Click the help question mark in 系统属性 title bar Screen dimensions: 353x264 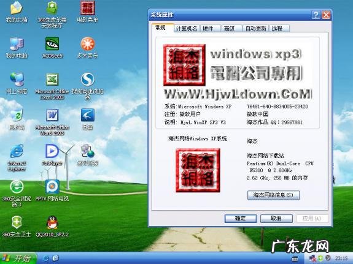(x=316, y=15)
